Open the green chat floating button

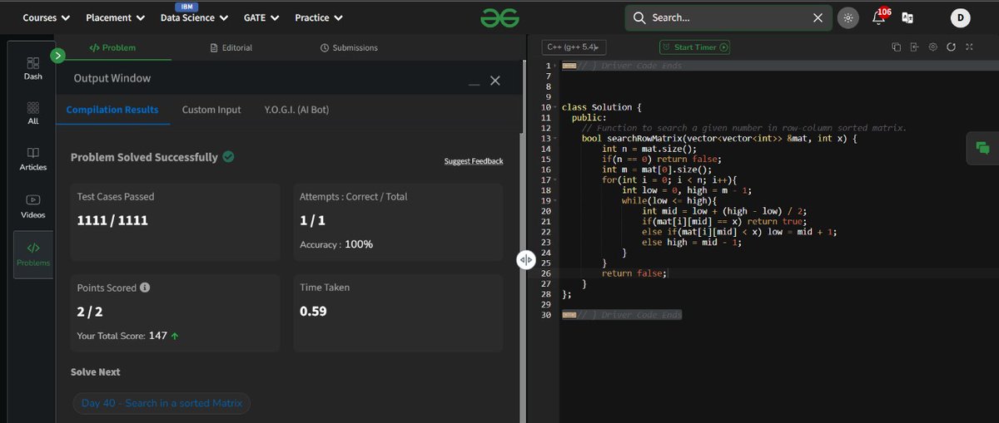point(982,148)
